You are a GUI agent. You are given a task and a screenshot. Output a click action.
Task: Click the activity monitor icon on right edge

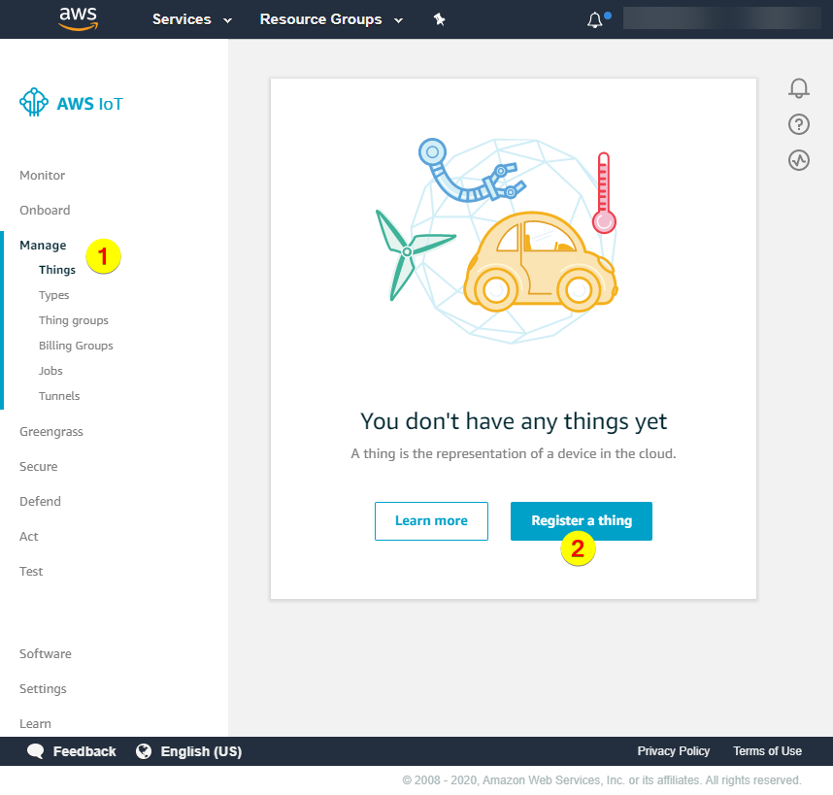click(798, 160)
